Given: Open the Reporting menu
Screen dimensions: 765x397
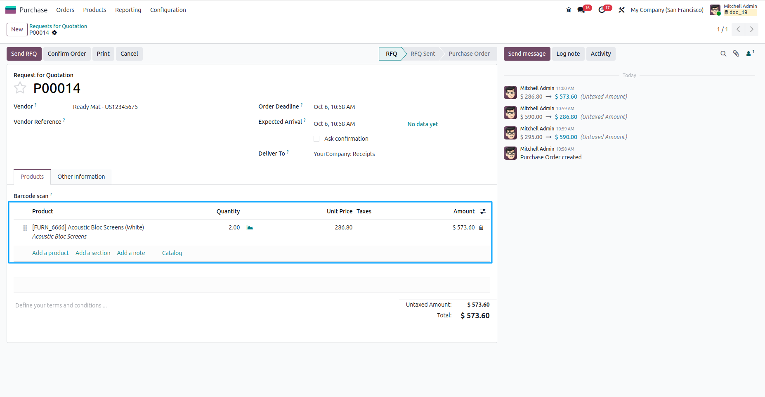Looking at the screenshot, I should 128,10.
